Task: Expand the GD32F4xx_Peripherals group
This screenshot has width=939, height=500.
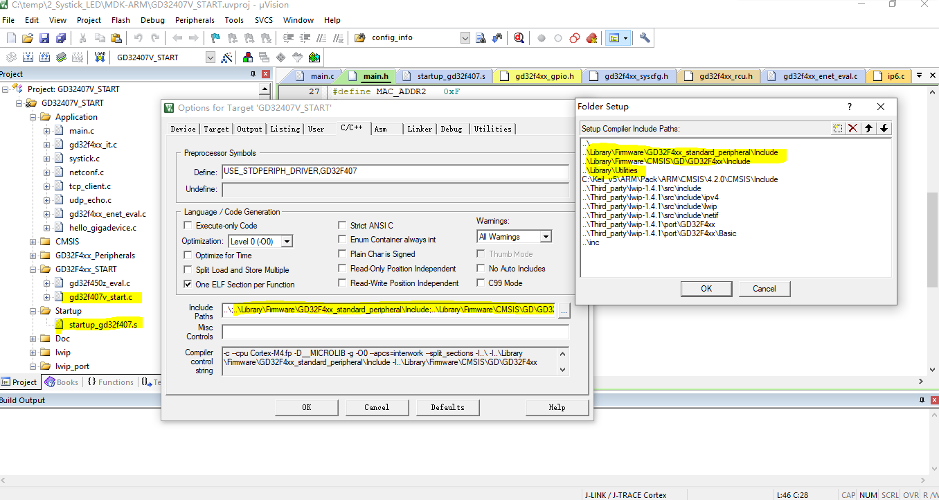Action: click(x=33, y=256)
